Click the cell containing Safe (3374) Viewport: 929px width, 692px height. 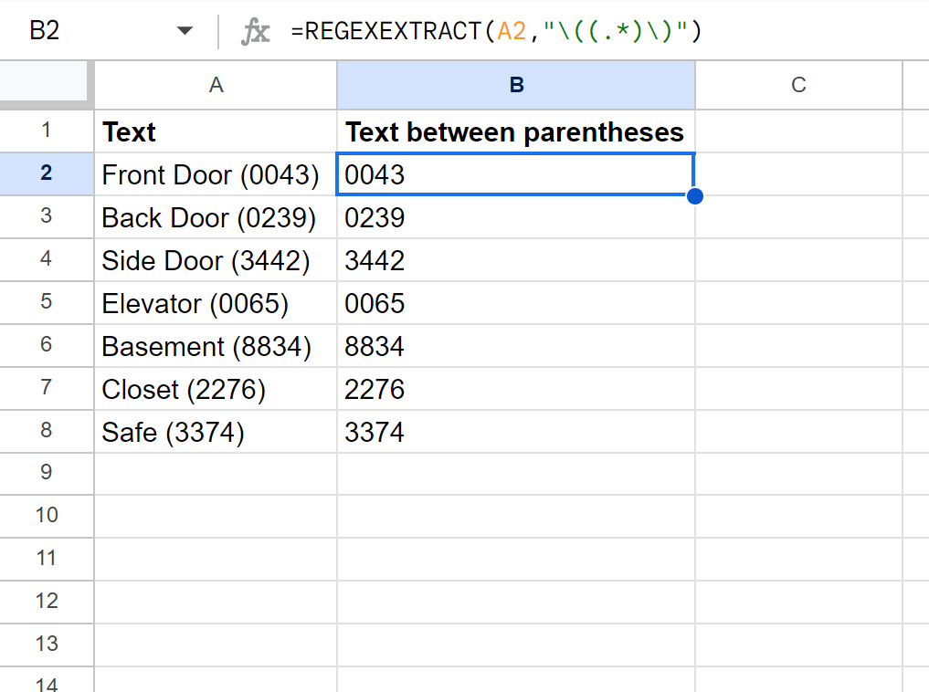pos(216,432)
